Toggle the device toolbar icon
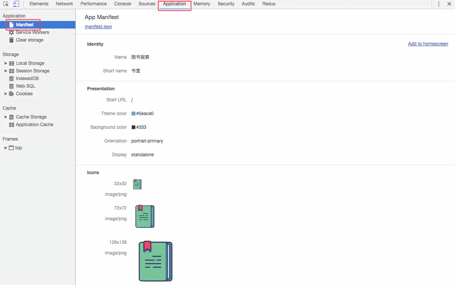Screen dimensions: 455x285 (x=16, y=4)
